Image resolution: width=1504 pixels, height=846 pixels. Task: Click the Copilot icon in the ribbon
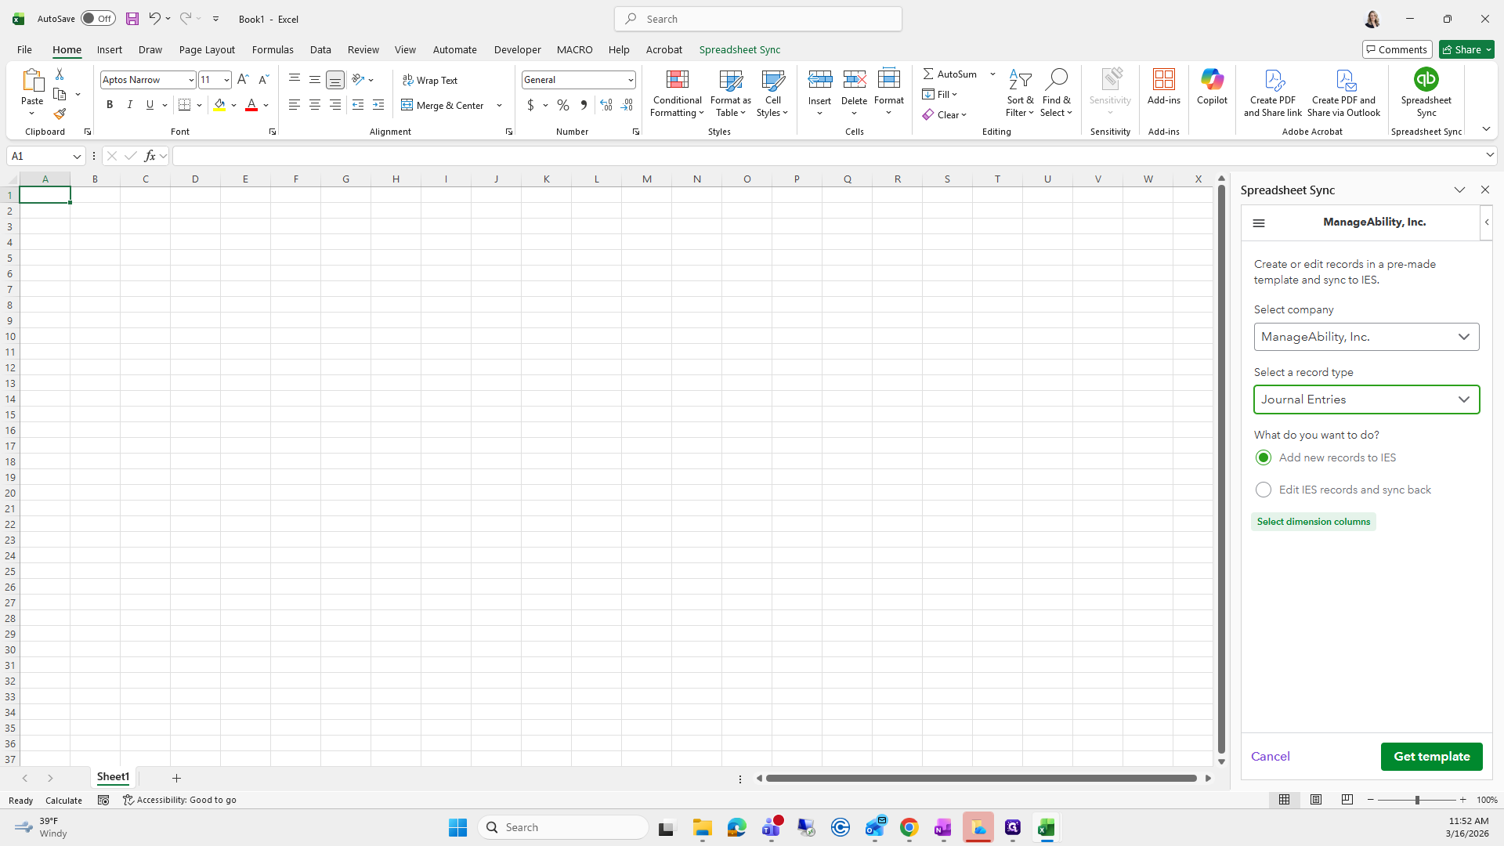coord(1212,86)
